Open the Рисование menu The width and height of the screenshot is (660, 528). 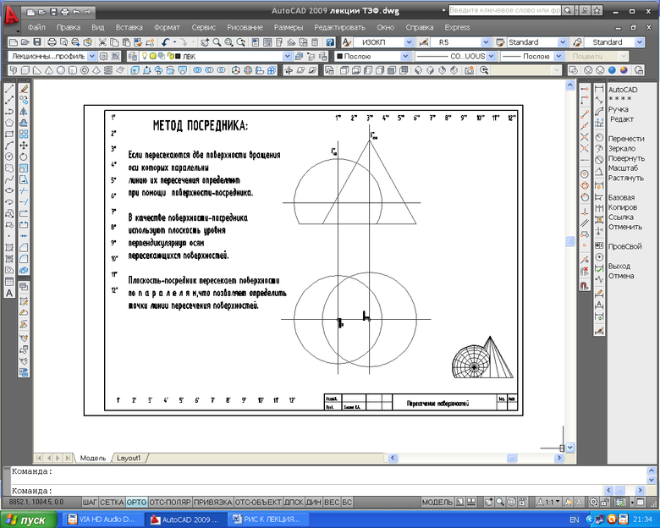(x=245, y=27)
